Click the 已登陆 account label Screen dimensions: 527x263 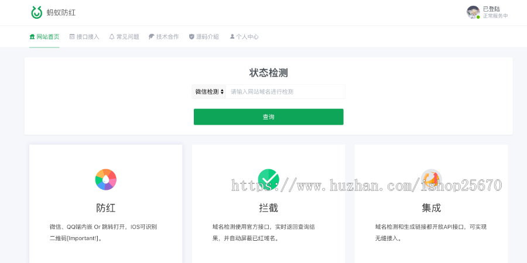(x=491, y=9)
